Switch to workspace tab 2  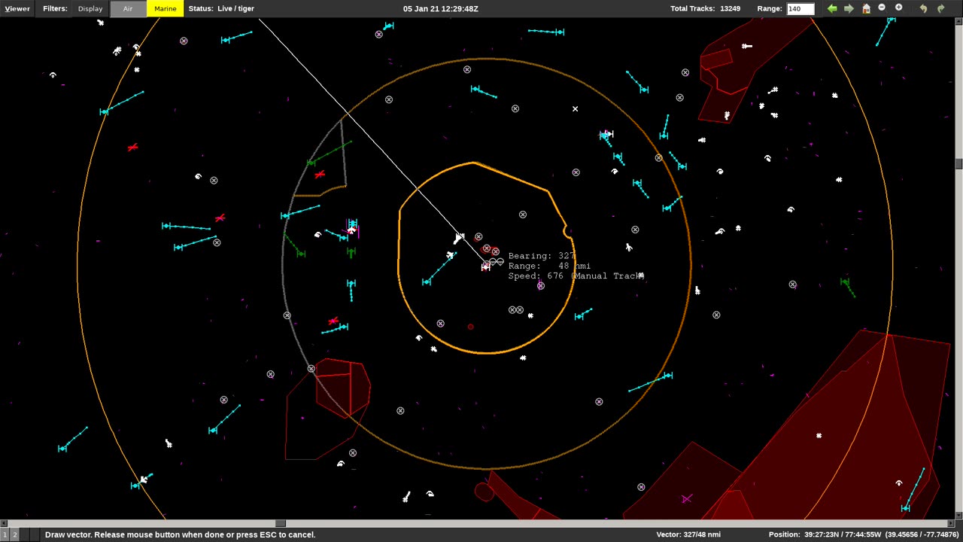pyautogui.click(x=14, y=534)
